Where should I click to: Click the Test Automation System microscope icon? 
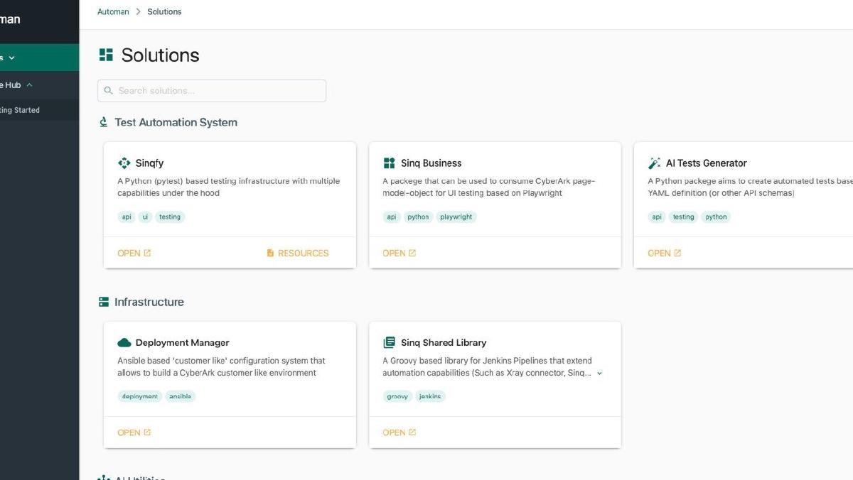104,122
